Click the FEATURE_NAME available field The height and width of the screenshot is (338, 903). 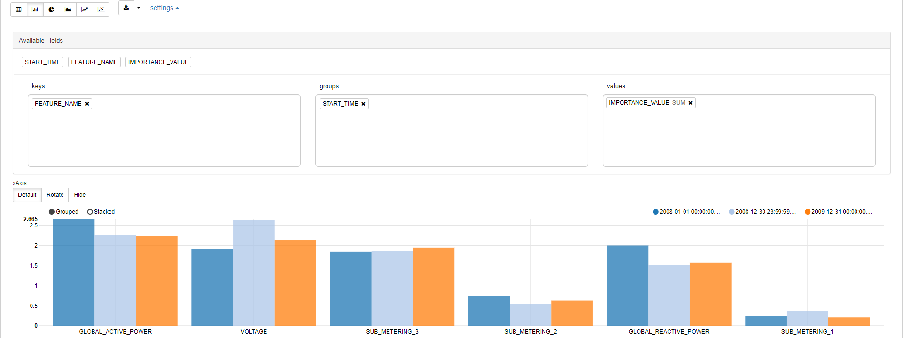coord(94,62)
